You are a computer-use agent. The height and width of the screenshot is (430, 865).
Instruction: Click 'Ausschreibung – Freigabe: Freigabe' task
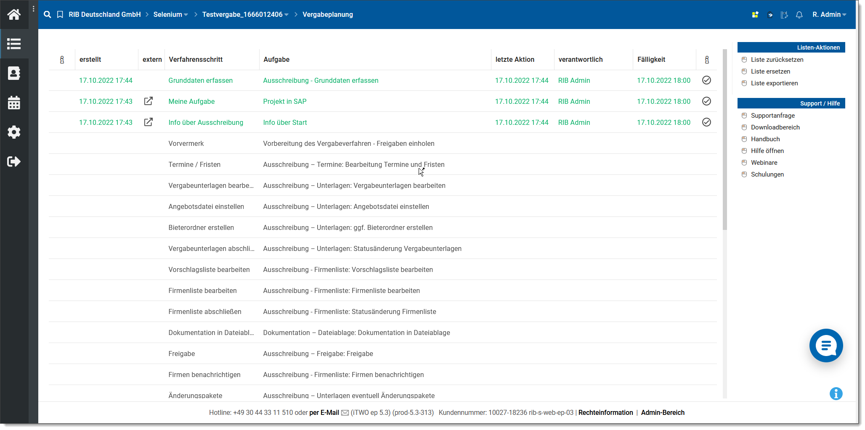tap(318, 353)
